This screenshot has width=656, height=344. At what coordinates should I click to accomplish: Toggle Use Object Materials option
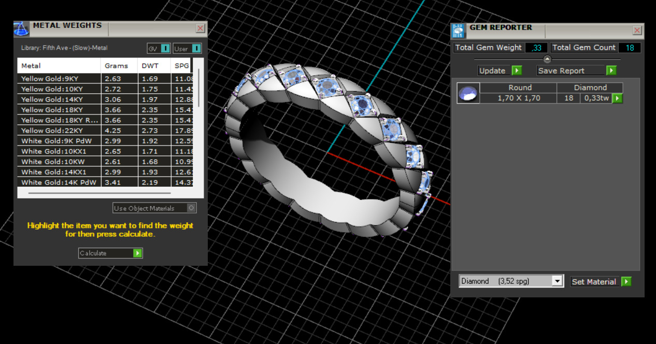pyautogui.click(x=191, y=208)
